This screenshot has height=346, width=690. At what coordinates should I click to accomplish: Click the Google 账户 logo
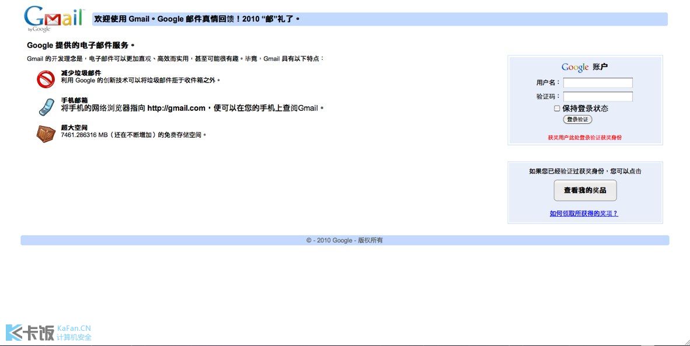click(584, 67)
